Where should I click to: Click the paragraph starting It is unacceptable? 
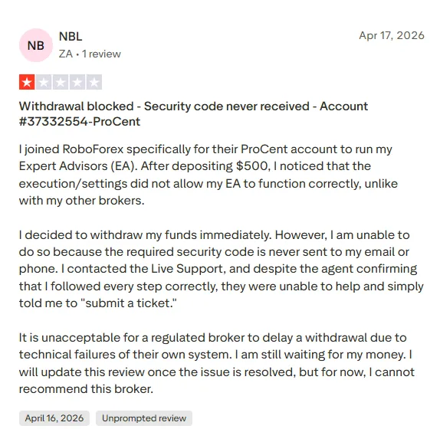coord(217,363)
